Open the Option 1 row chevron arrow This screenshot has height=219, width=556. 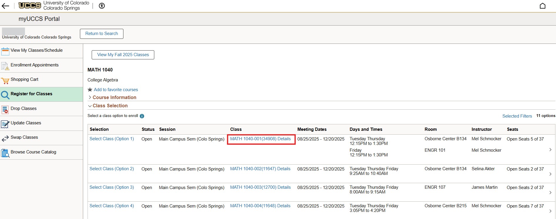(550, 150)
